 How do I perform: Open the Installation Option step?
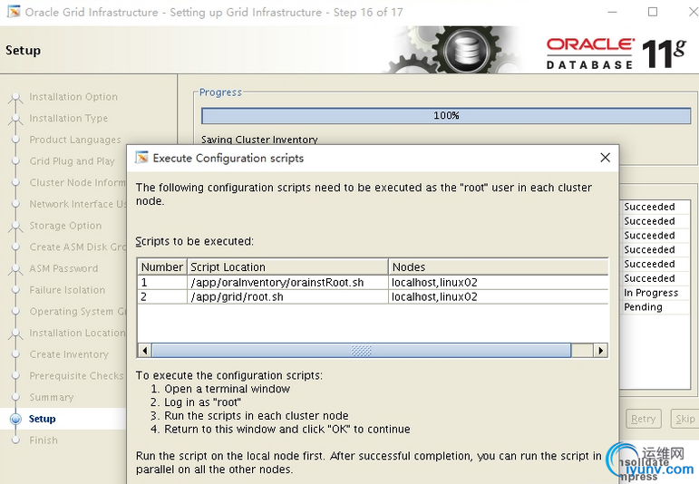[73, 97]
